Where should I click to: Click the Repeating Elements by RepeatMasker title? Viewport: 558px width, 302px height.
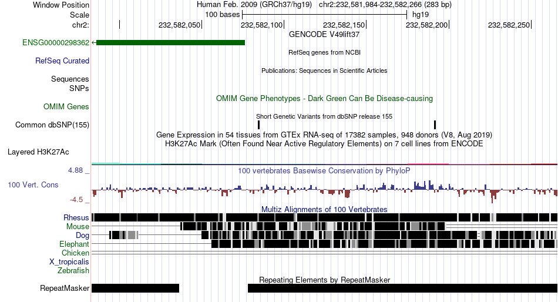(x=325, y=280)
